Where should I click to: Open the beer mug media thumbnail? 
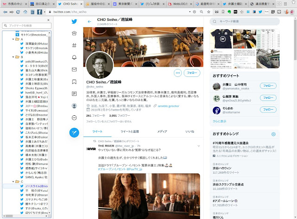point(245,39)
